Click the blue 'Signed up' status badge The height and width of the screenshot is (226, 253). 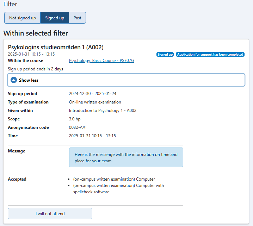click(165, 55)
